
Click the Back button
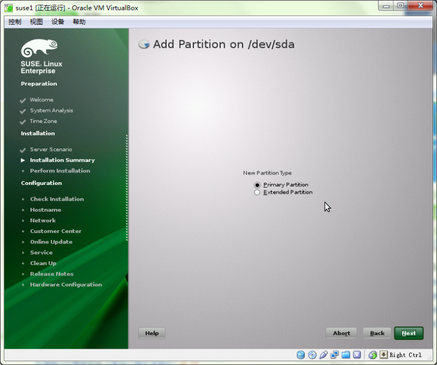[377, 333]
